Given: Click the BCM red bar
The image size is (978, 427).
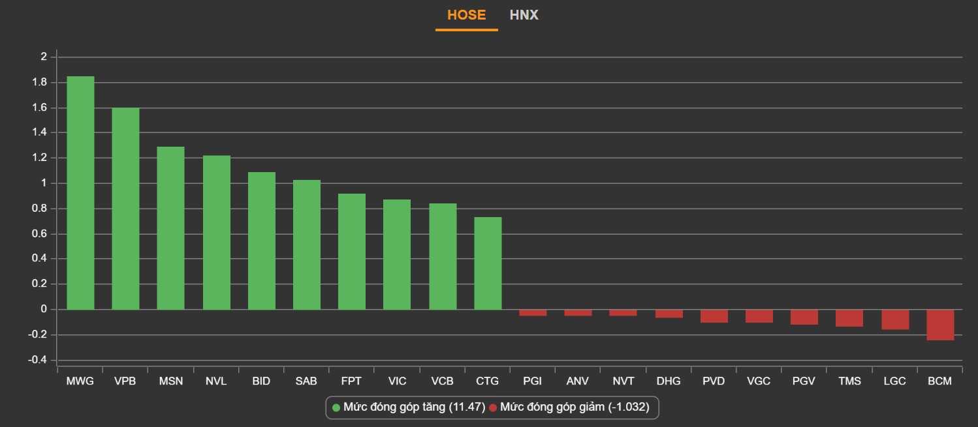Looking at the screenshot, I should [x=940, y=325].
